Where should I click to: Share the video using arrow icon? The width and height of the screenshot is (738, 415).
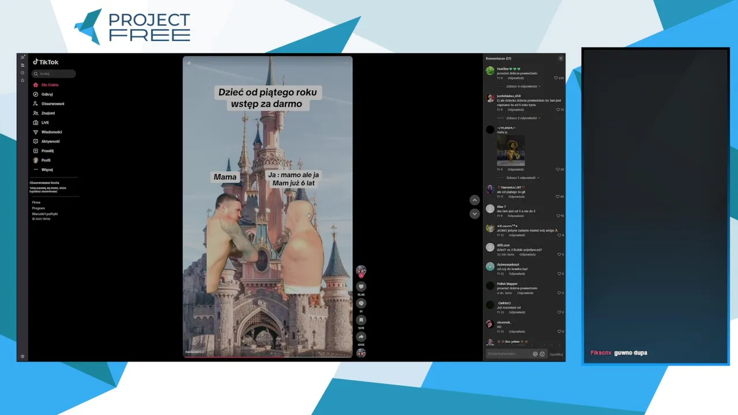[x=361, y=337]
